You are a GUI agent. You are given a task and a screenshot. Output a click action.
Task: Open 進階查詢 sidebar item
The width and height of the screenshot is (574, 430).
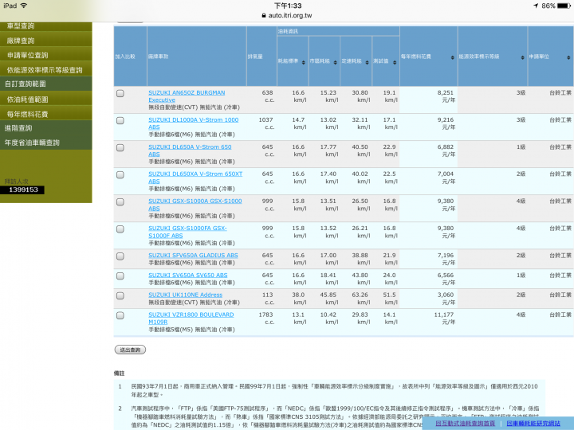pyautogui.click(x=45, y=128)
